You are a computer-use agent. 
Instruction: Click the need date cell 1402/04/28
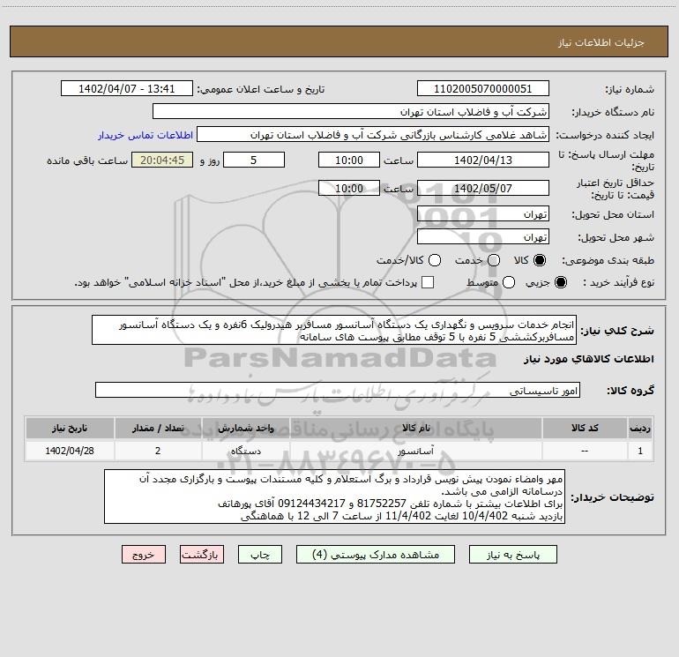click(x=70, y=451)
